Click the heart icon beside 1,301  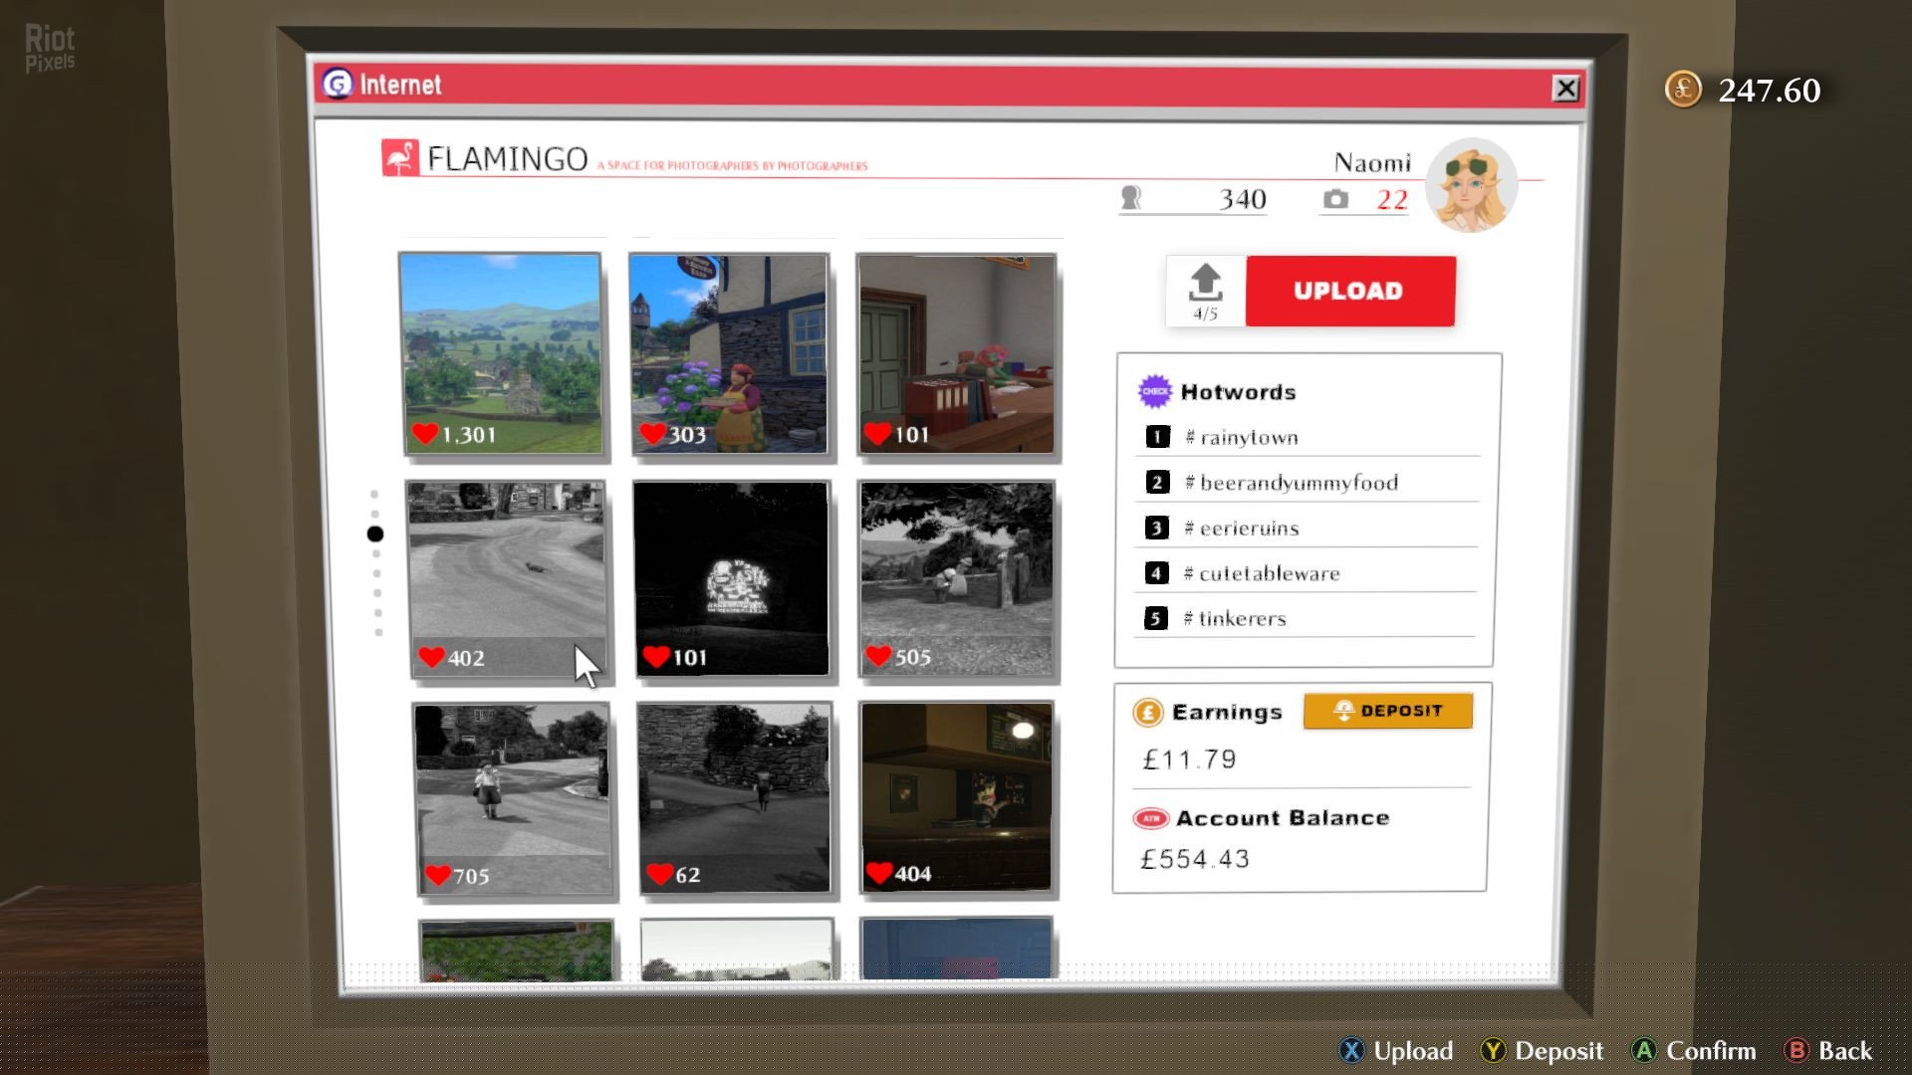point(424,434)
